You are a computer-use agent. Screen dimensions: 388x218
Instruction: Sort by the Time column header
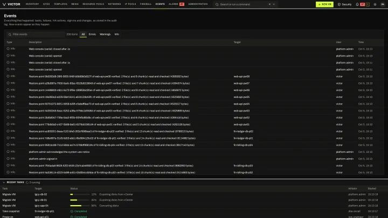[361, 43]
